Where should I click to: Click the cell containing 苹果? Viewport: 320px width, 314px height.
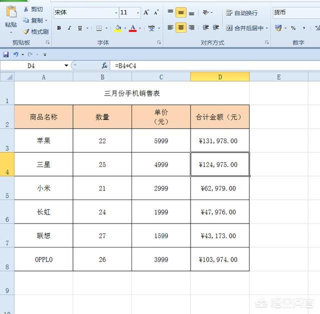pyautogui.click(x=43, y=140)
